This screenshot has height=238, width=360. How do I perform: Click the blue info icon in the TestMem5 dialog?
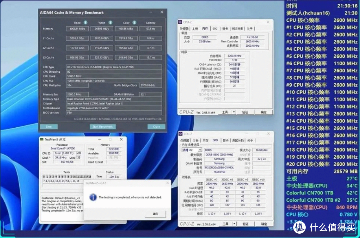point(93,197)
